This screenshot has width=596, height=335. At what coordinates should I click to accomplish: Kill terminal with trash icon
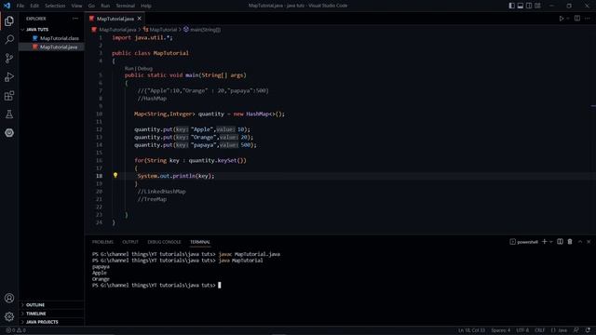(570, 242)
